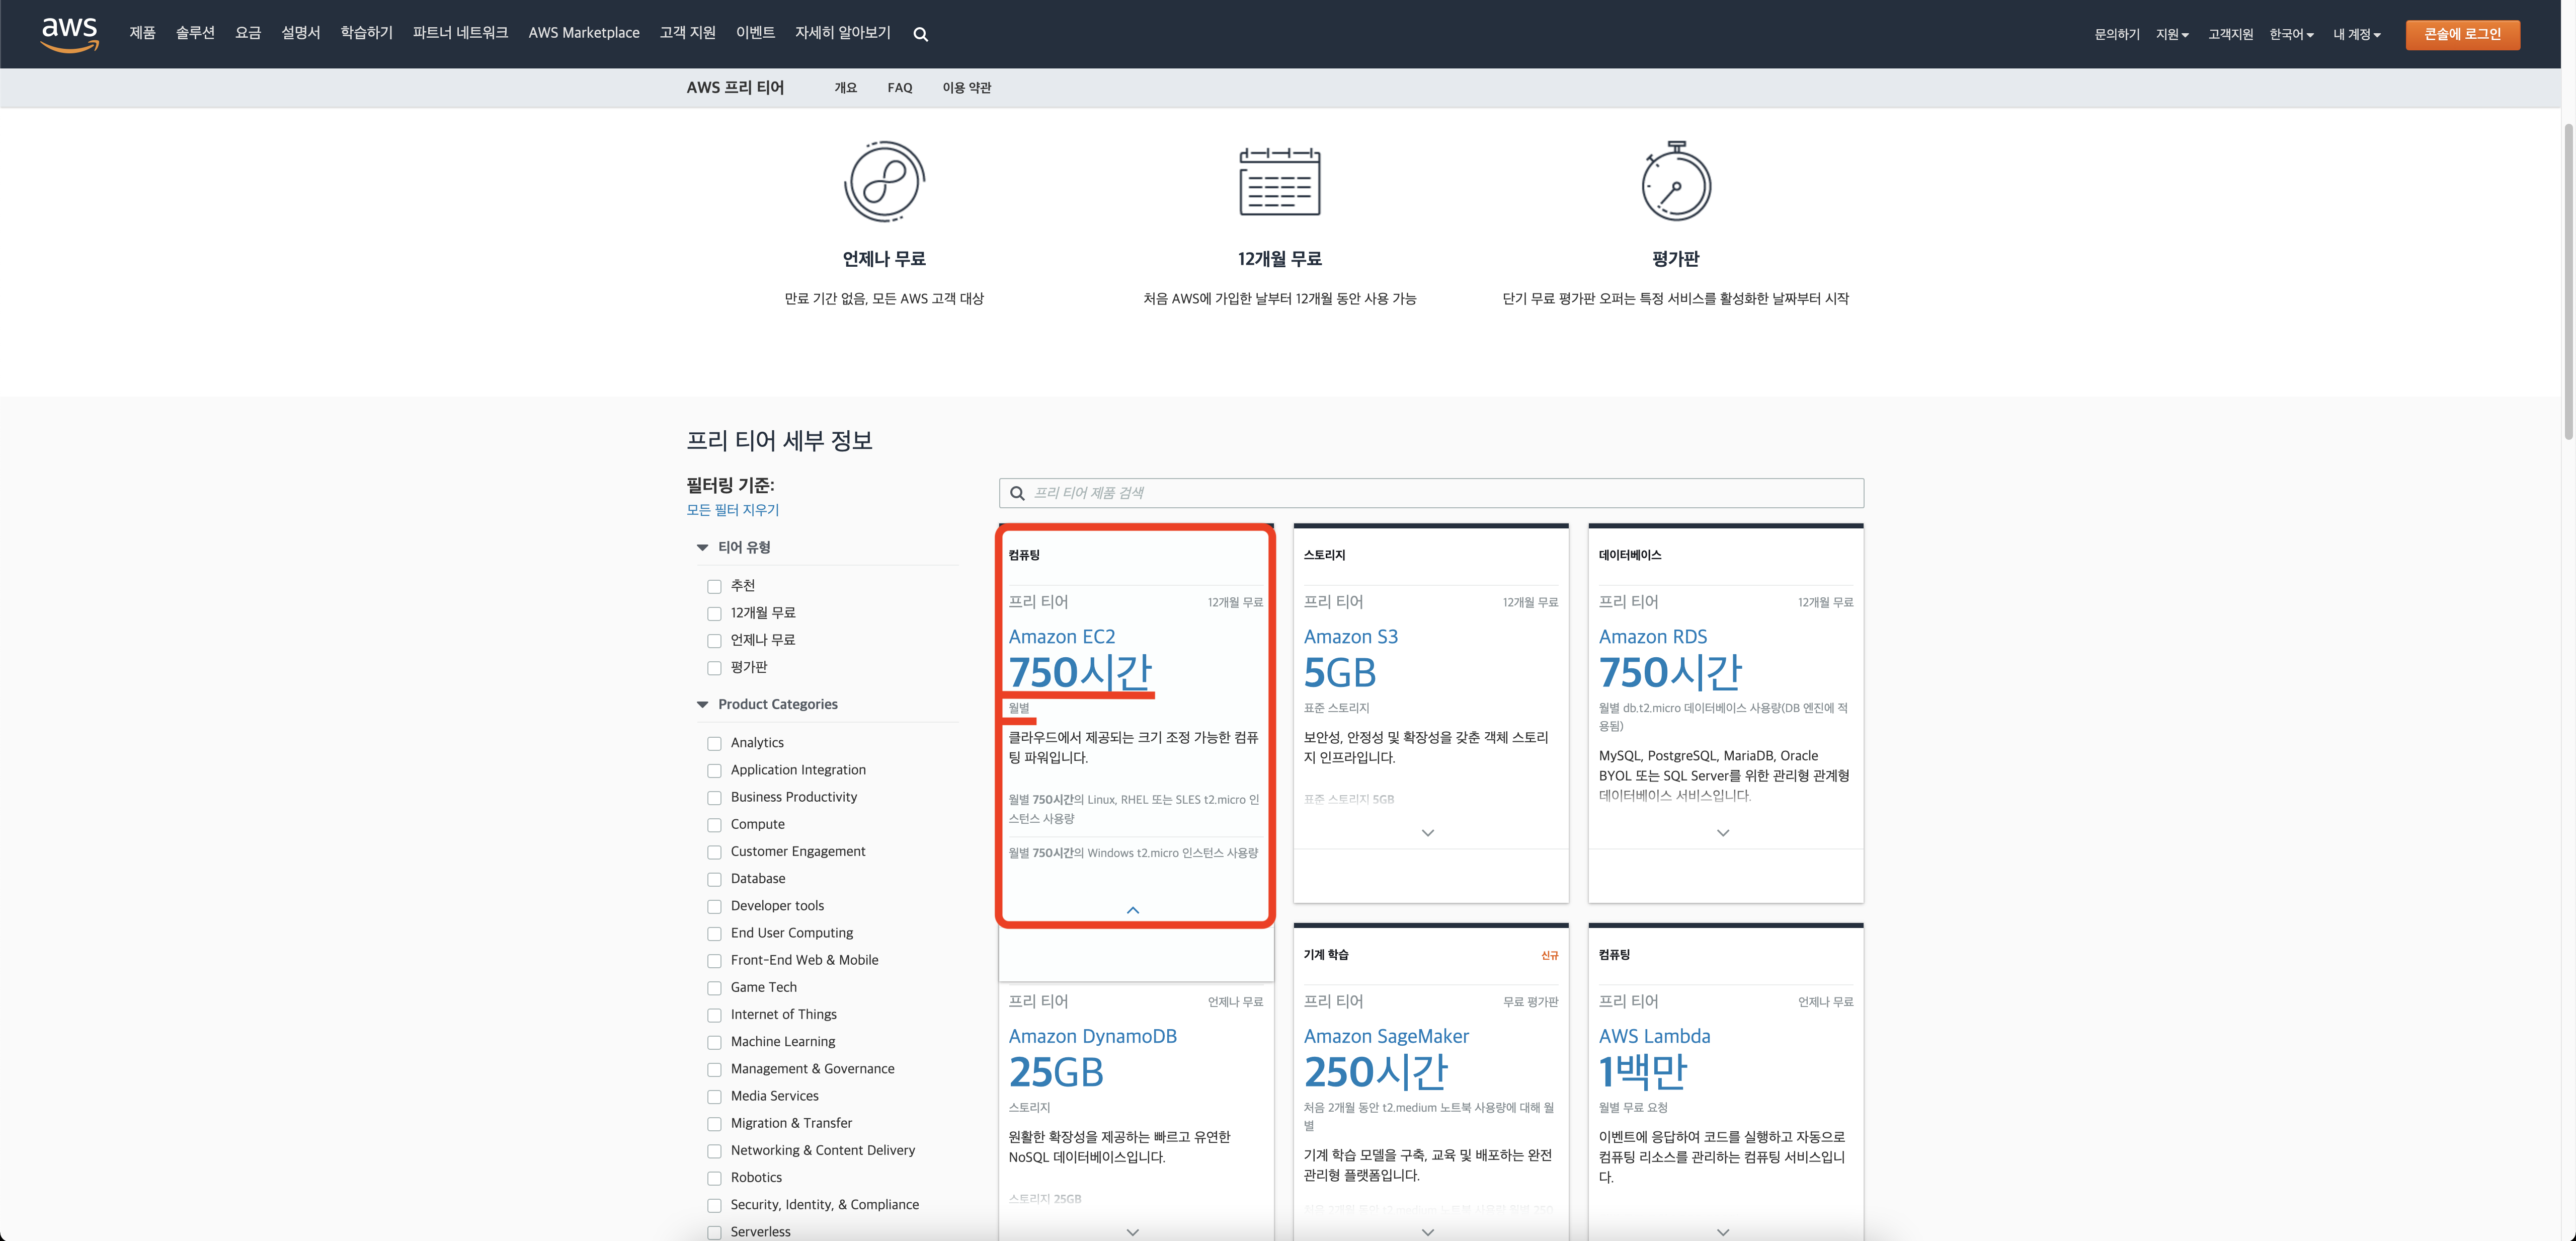The width and height of the screenshot is (2576, 1241).
Task: Switch to the FAQ tab
Action: click(x=900, y=88)
